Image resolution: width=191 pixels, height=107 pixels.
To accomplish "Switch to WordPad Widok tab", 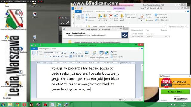I will (54, 49).
